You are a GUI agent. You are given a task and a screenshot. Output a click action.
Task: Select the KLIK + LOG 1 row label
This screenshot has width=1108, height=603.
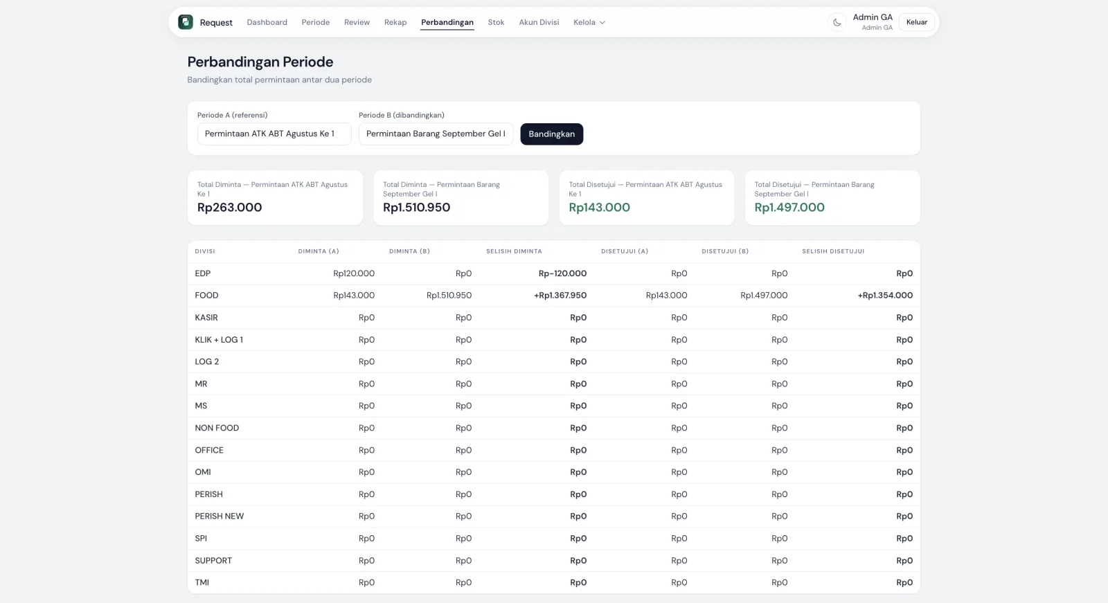click(219, 340)
